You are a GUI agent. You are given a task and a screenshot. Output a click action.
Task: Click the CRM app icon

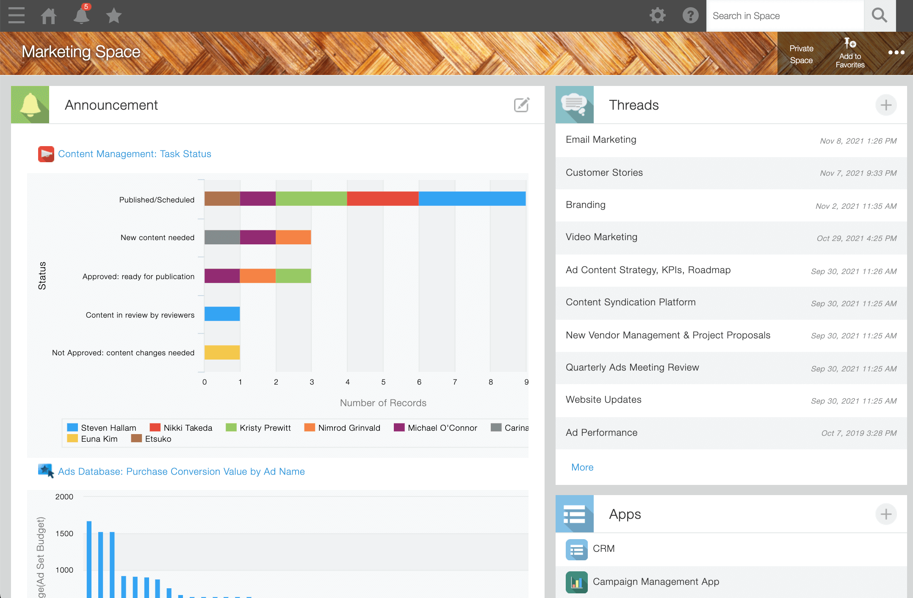(x=576, y=549)
